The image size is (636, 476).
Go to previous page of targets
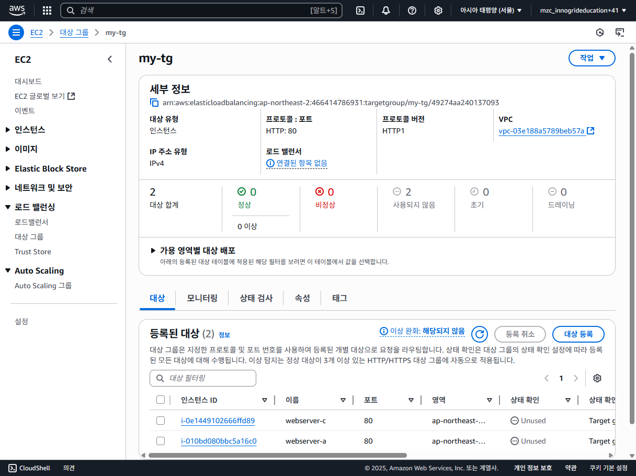[547, 378]
